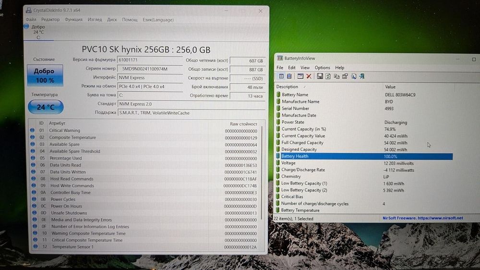Image resolution: width=480 pixels, height=270 pixels.
Task: Open the Език(Language) menu in CrystalDiskInfo
Action: pos(158,20)
